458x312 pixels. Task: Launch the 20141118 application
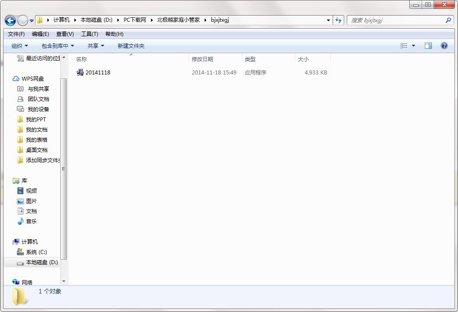97,72
